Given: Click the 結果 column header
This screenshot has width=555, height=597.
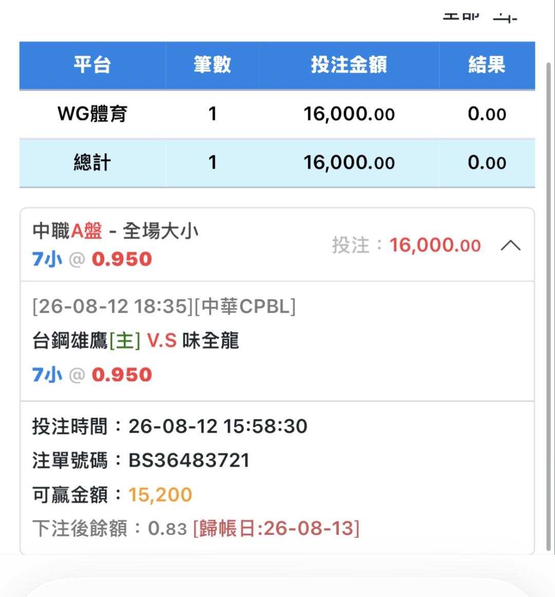Looking at the screenshot, I should [487, 65].
